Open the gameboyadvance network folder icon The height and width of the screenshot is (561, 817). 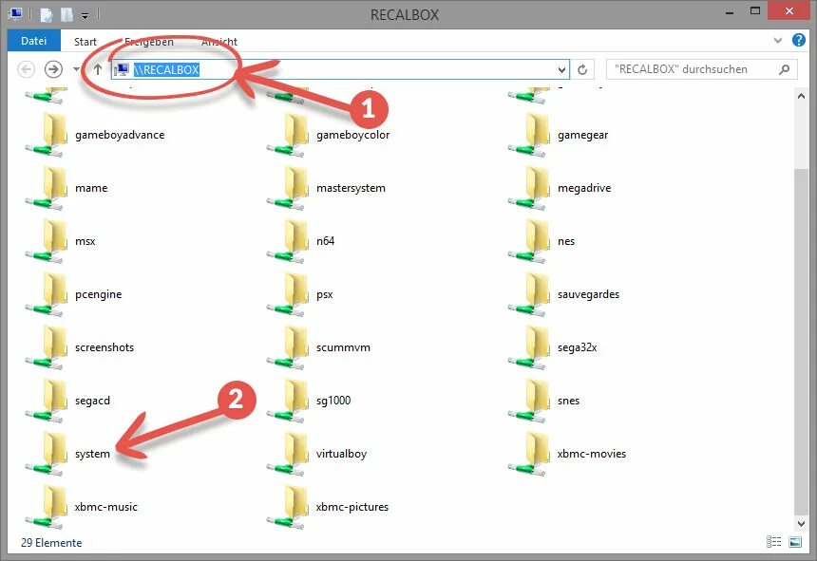[47, 136]
